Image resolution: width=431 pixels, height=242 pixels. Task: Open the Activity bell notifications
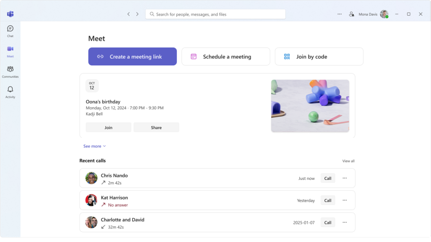[x=10, y=92]
